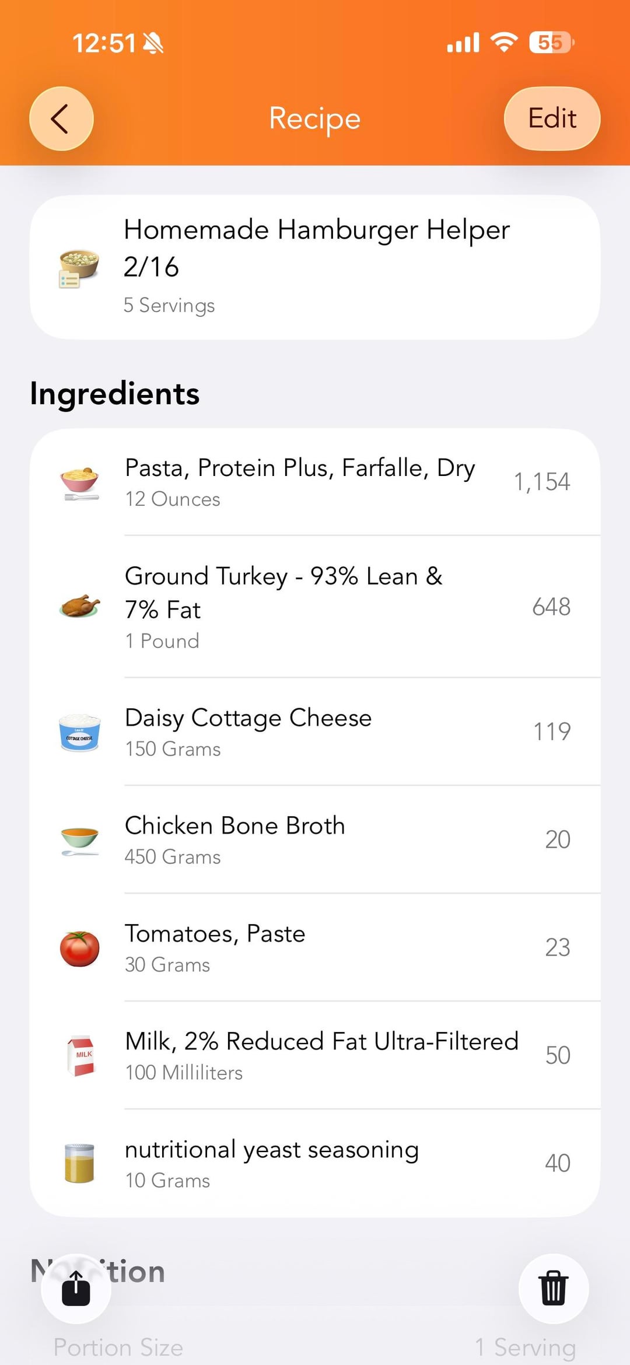Select the Daisy Cottage Cheese row
Screen dimensions: 630x1365
pos(248,718)
